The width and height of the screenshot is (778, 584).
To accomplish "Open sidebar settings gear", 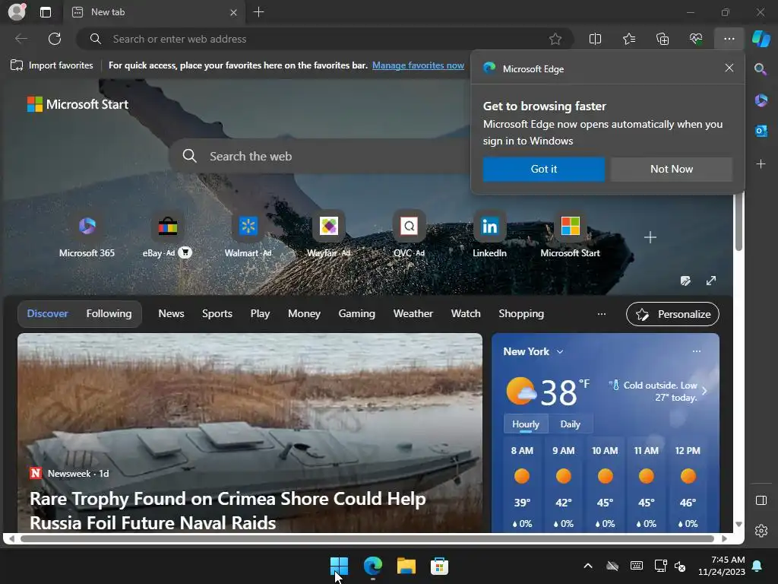I will tap(761, 531).
